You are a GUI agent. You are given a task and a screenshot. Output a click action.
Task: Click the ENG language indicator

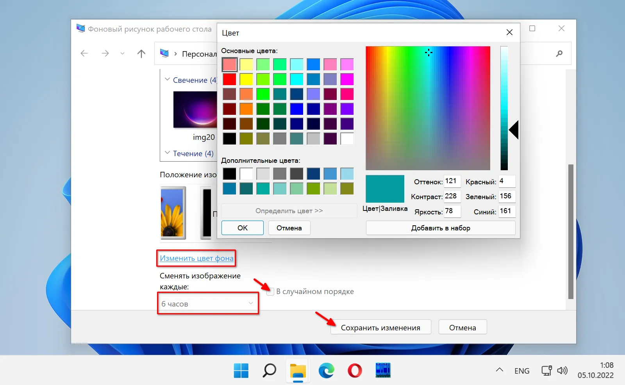(522, 371)
